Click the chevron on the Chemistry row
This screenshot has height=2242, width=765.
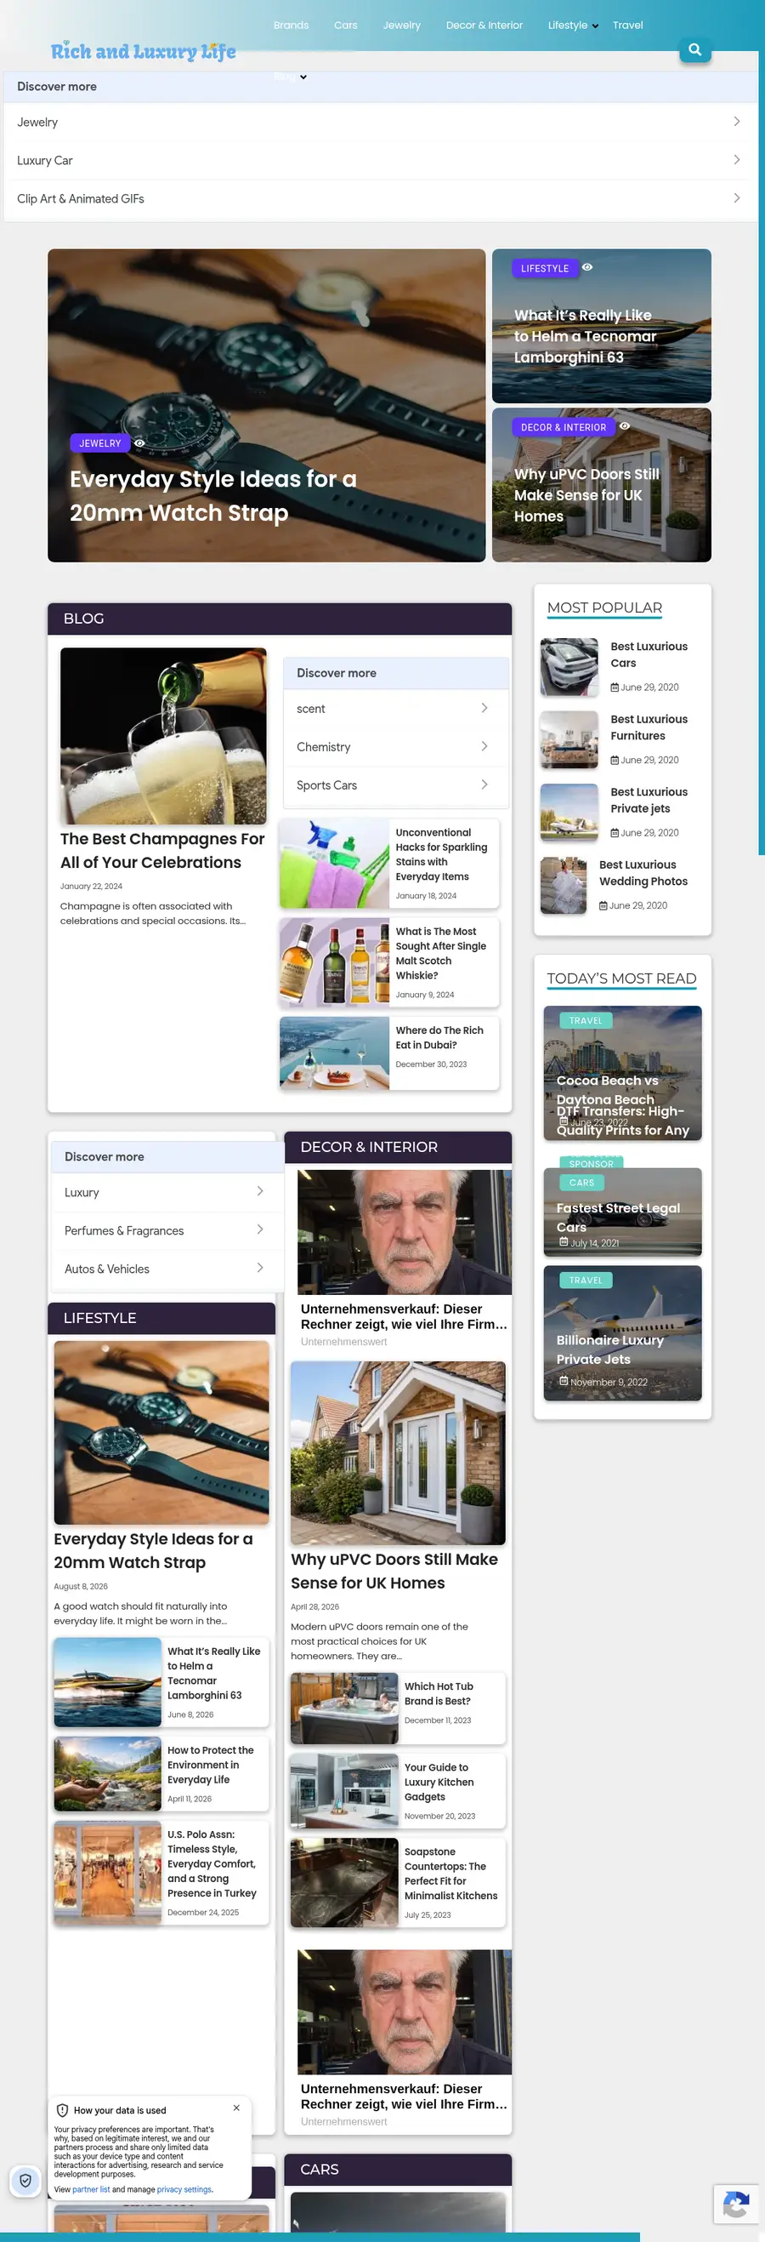pos(484,747)
